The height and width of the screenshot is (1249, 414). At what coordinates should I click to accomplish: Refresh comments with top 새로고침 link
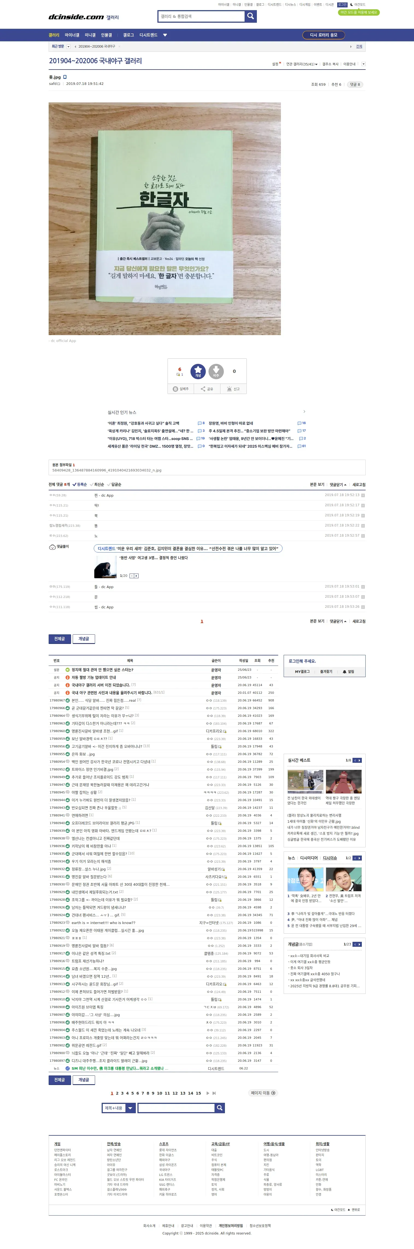[x=359, y=484]
